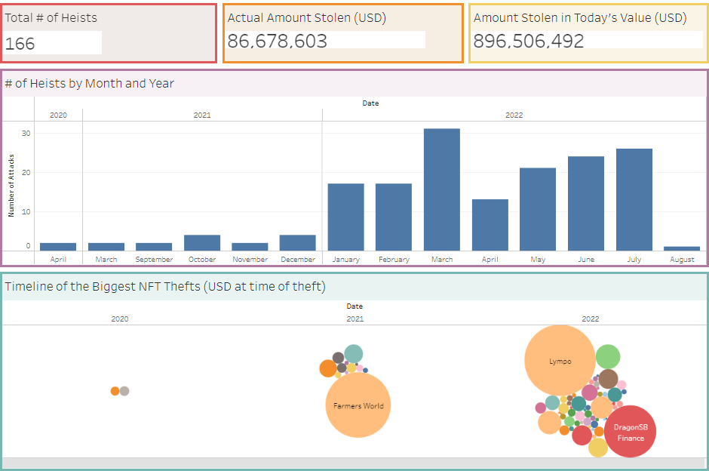The height and width of the screenshot is (471, 709).
Task: Click the horizontal scrollbar under the timeline
Action: (354, 462)
